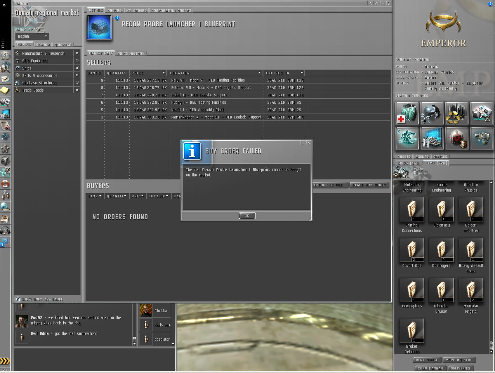Sort sellers by Expires In column
This screenshot has width=495, height=373.
(x=284, y=73)
